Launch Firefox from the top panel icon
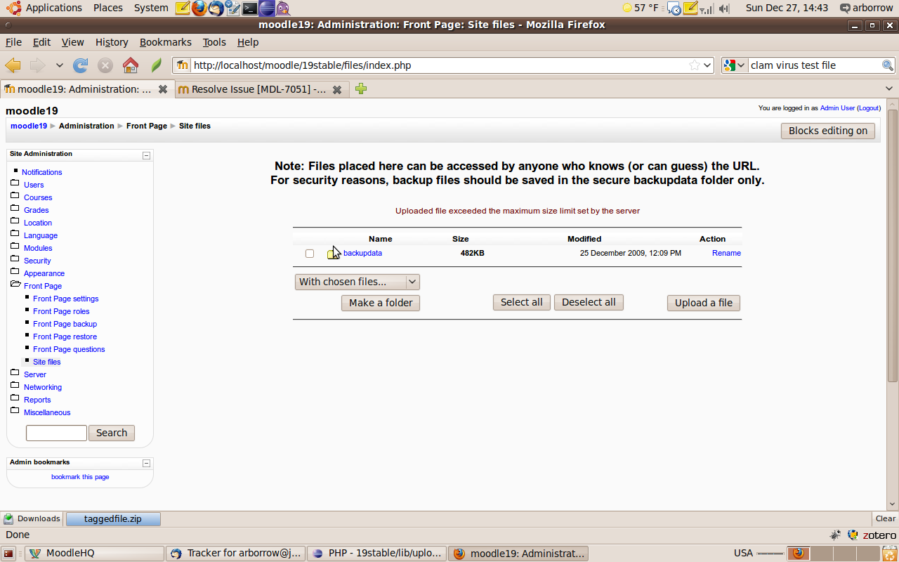This screenshot has height=562, width=899. point(199,8)
